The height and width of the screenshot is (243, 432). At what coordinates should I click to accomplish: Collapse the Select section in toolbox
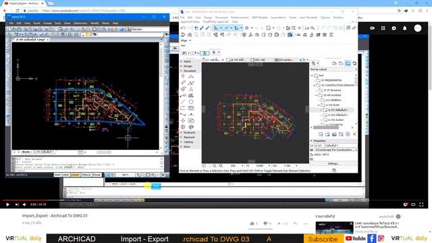pyautogui.click(x=190, y=61)
